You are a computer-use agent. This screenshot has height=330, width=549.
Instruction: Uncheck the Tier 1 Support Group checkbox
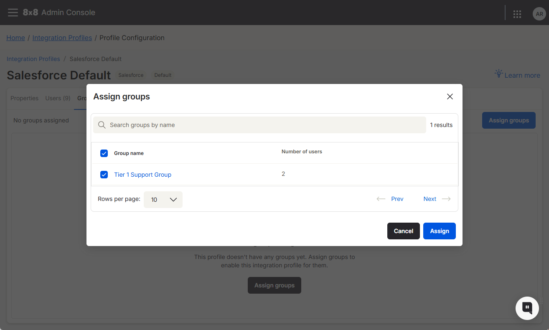coord(104,175)
